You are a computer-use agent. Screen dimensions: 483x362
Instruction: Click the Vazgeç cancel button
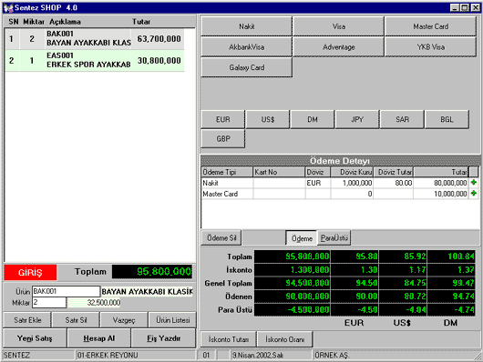click(x=124, y=320)
